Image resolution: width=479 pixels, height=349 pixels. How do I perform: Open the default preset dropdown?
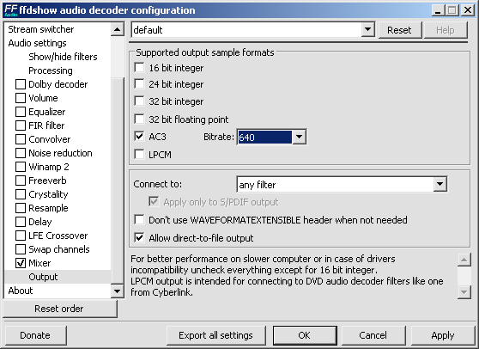(367, 30)
